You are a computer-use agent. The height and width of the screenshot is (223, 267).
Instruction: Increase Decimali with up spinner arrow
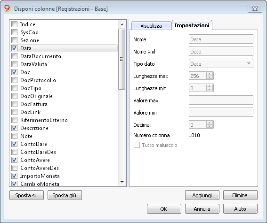point(210,123)
